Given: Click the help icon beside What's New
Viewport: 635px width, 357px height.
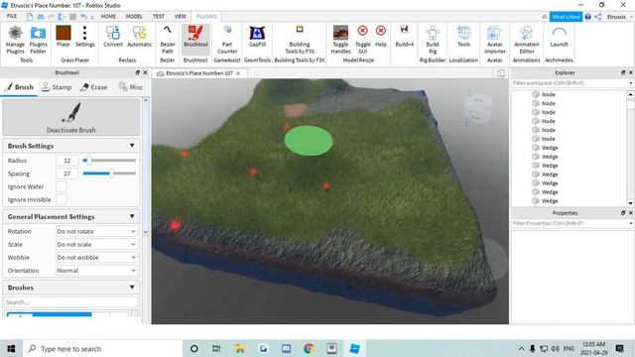Looking at the screenshot, I should pyautogui.click(x=587, y=17).
